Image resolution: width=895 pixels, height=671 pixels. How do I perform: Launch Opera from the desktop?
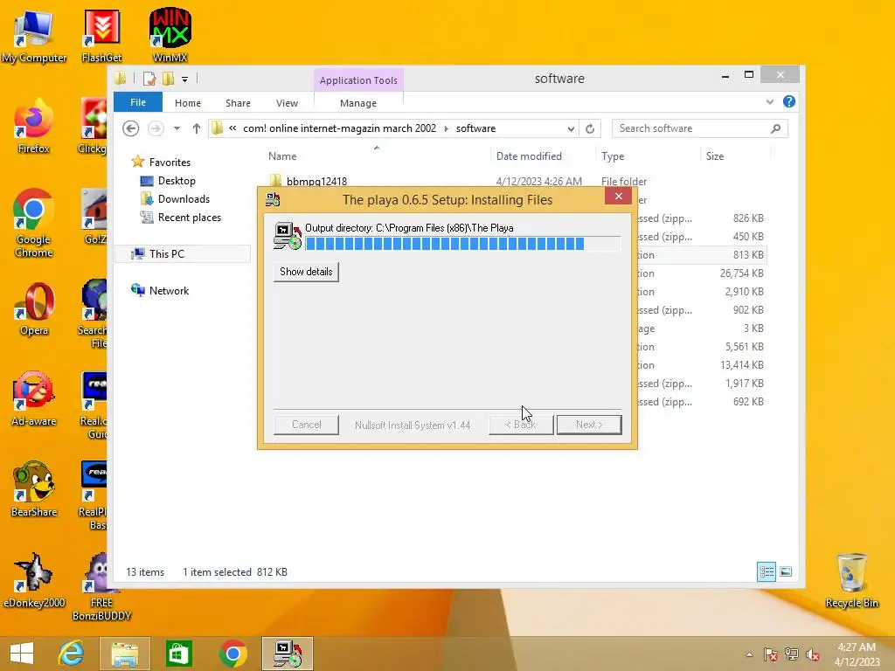[34, 309]
